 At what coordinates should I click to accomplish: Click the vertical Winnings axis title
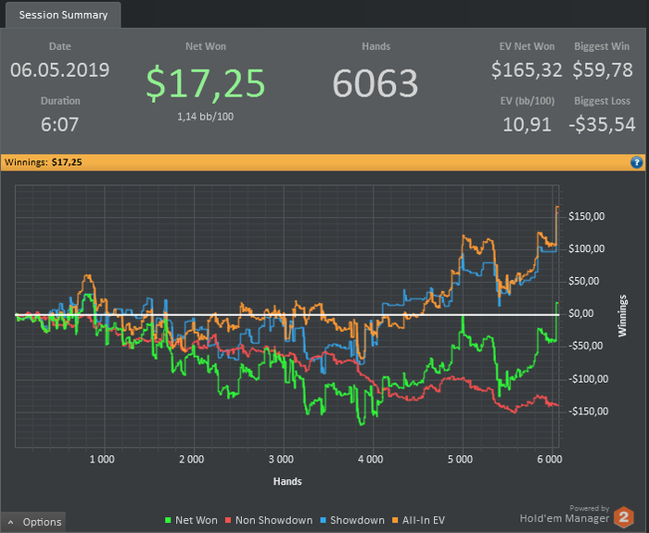tap(622, 315)
